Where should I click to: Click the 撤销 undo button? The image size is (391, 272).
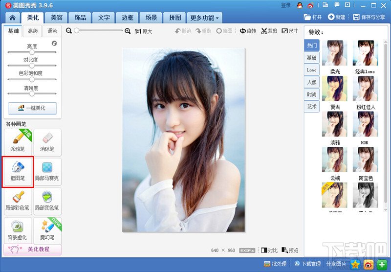pyautogui.click(x=183, y=31)
